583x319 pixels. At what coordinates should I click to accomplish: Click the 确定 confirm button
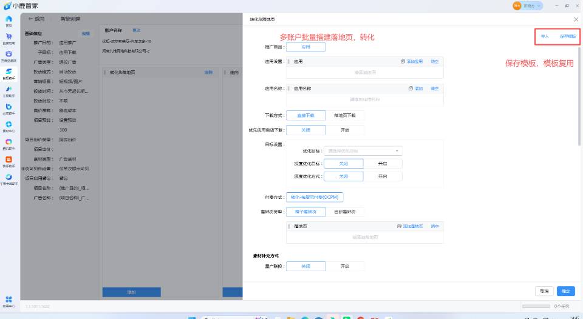(x=566, y=291)
